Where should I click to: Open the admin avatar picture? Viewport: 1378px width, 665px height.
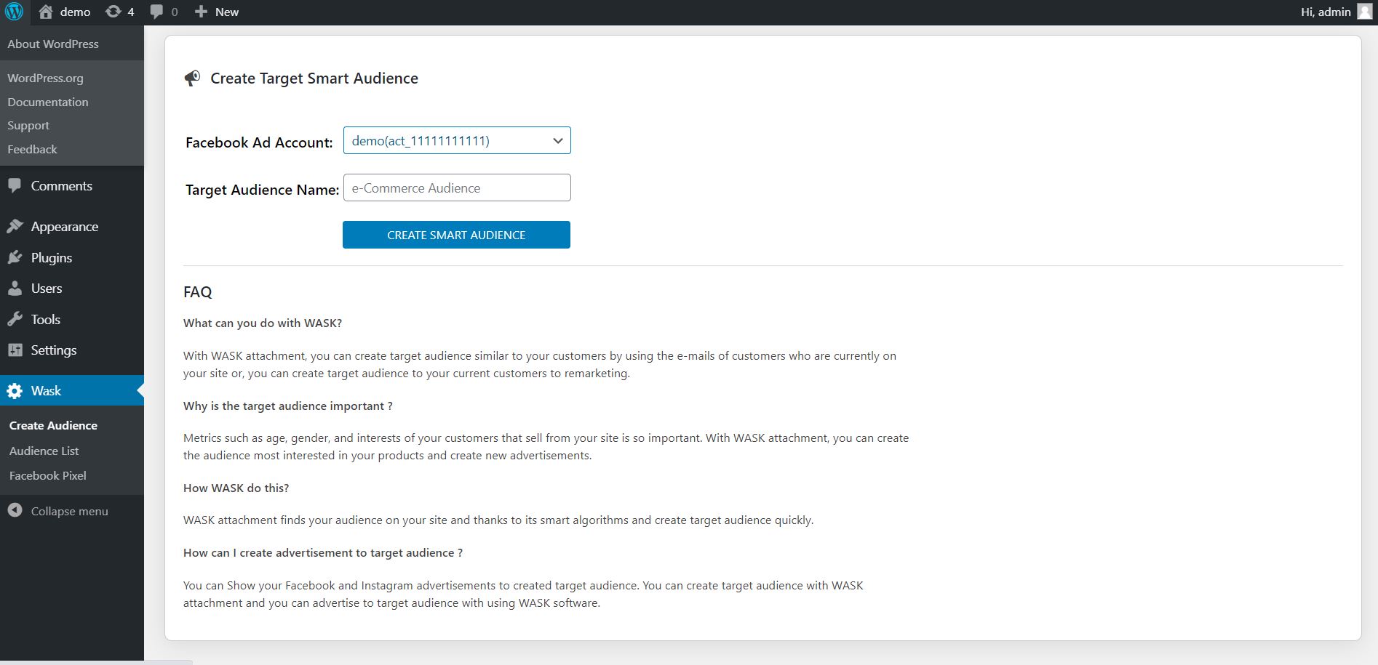(1365, 12)
